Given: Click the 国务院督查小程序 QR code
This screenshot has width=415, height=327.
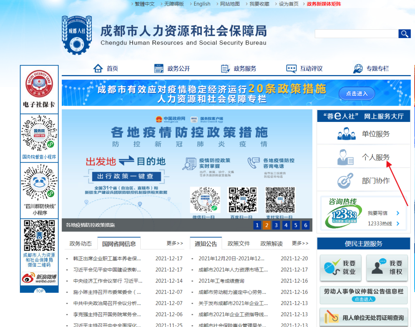Looking at the screenshot, I should [39, 133].
